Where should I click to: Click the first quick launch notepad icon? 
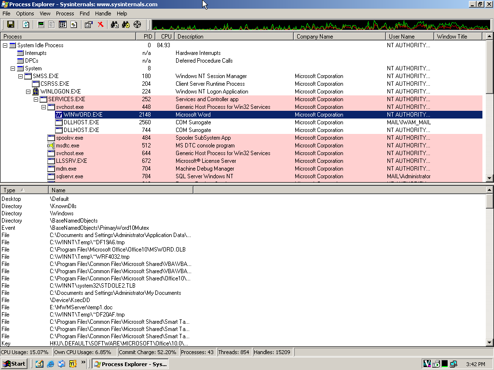click(x=40, y=364)
